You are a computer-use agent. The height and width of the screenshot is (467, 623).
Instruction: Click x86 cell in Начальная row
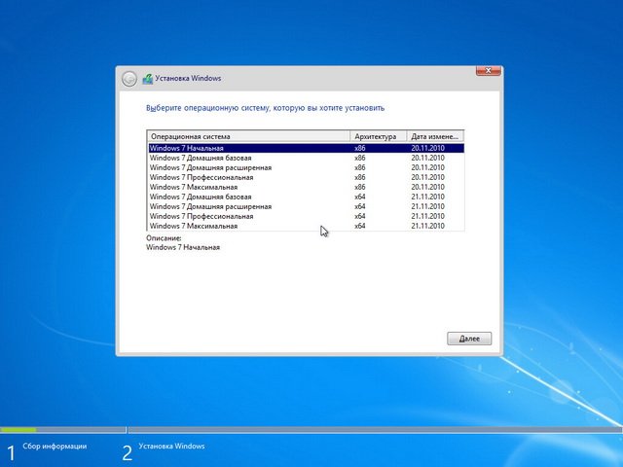tap(359, 148)
